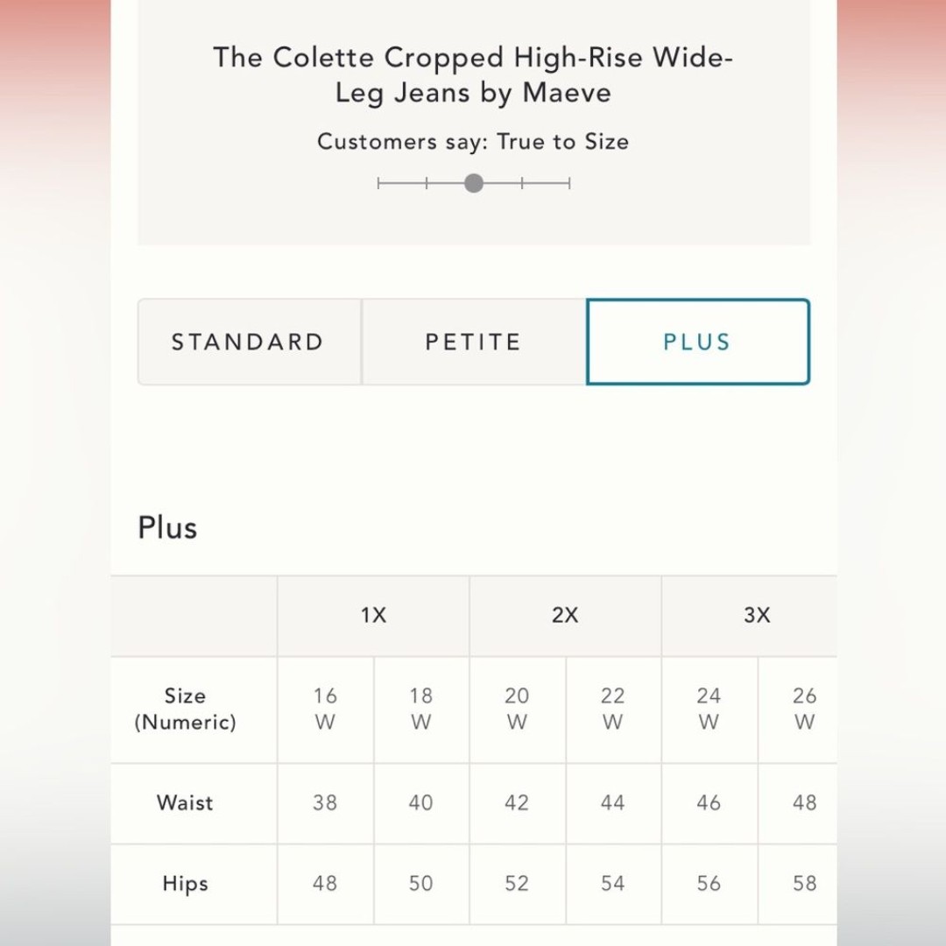
Task: Select the 20 W size cell
Action: [517, 709]
